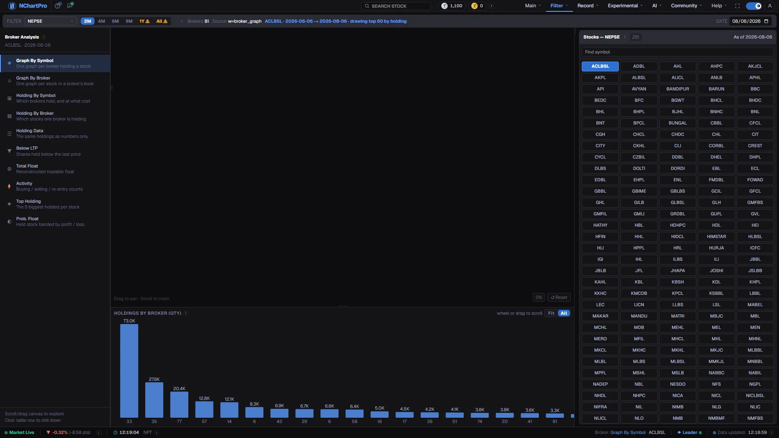Viewport: 779px width, 438px height.
Task: Focus the Find symbol search field
Action: tap(677, 52)
